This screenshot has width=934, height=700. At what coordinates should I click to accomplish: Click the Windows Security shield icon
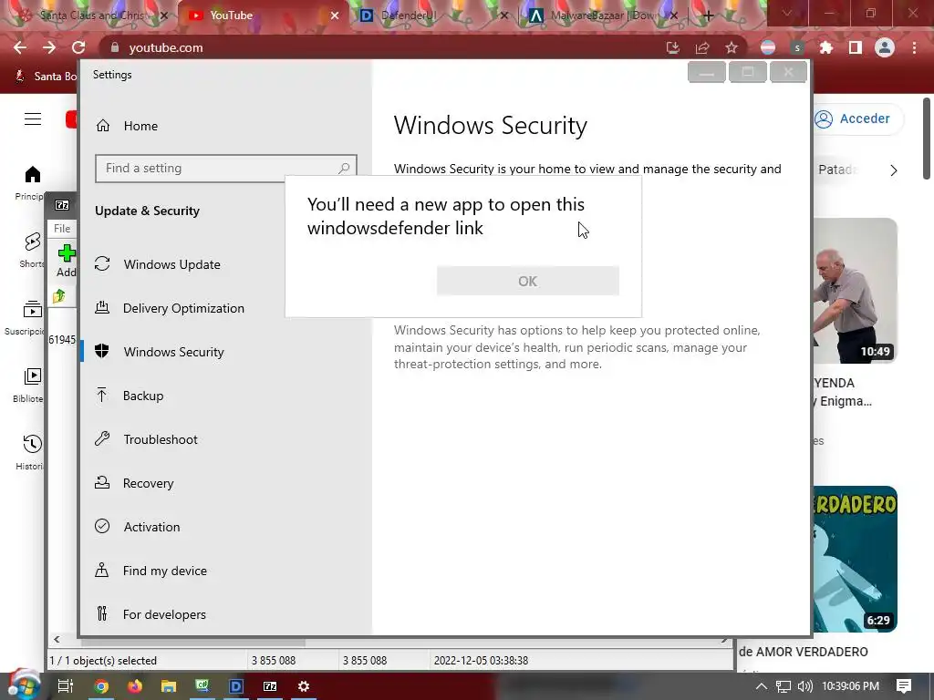point(102,351)
